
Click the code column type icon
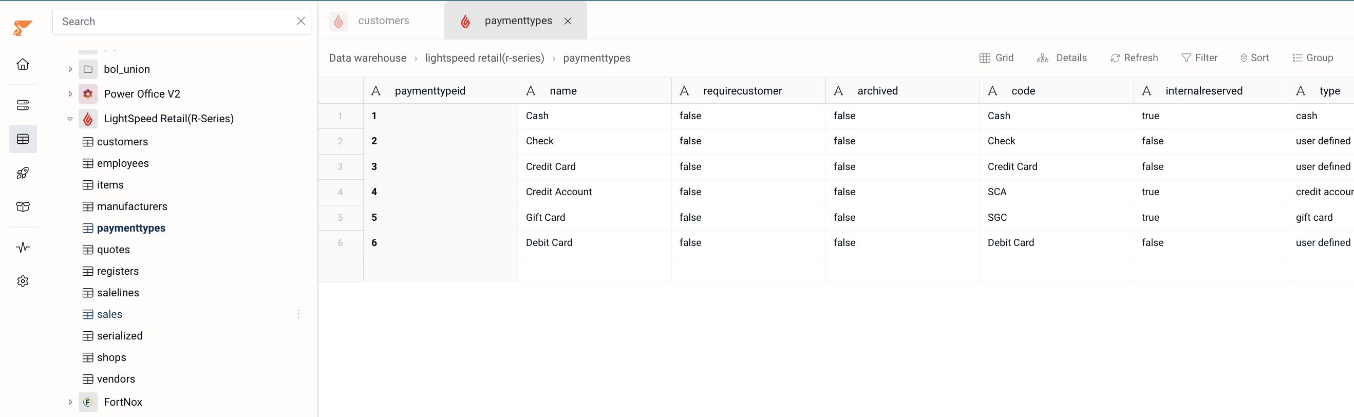tap(992, 91)
